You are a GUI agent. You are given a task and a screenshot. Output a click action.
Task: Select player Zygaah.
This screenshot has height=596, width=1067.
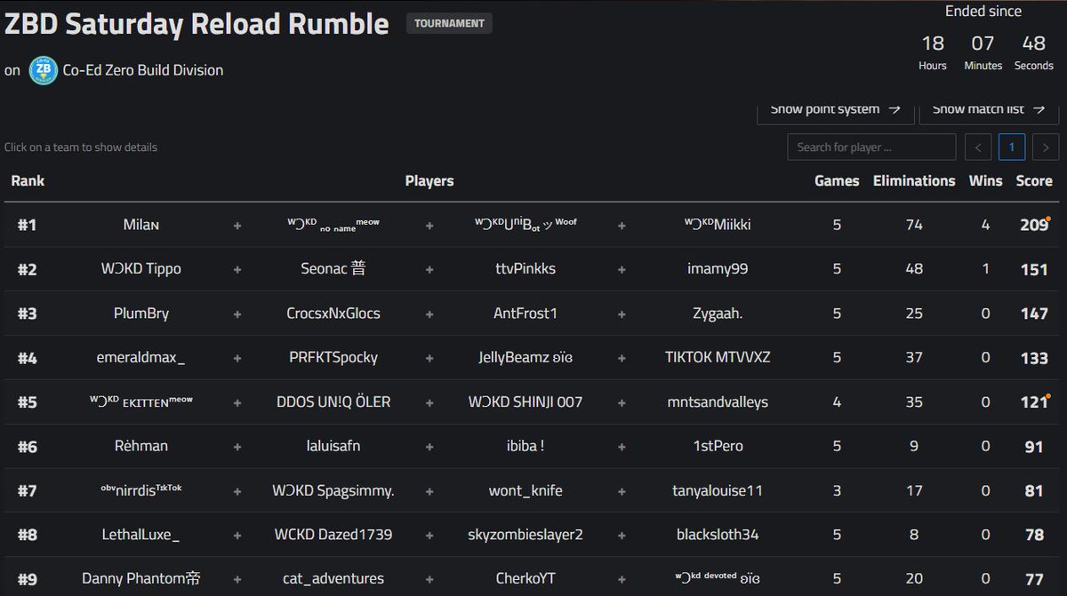click(x=718, y=314)
